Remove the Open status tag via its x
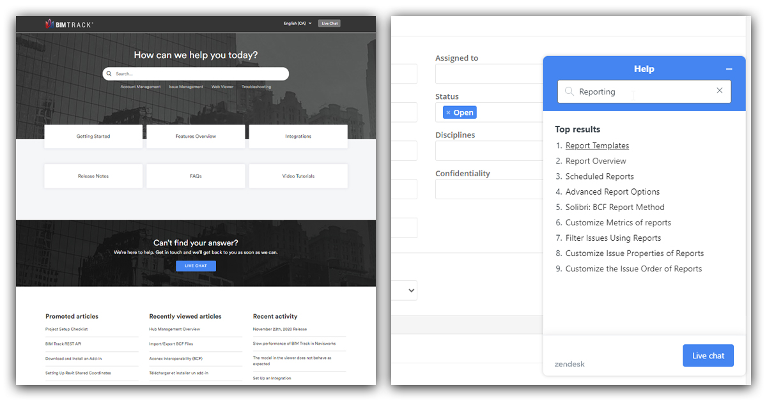 point(448,112)
